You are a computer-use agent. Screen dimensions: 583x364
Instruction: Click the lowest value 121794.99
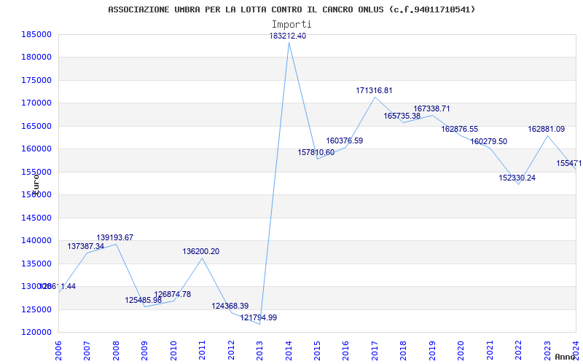259,318
